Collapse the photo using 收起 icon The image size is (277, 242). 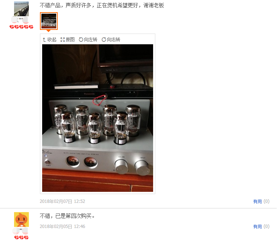50,39
